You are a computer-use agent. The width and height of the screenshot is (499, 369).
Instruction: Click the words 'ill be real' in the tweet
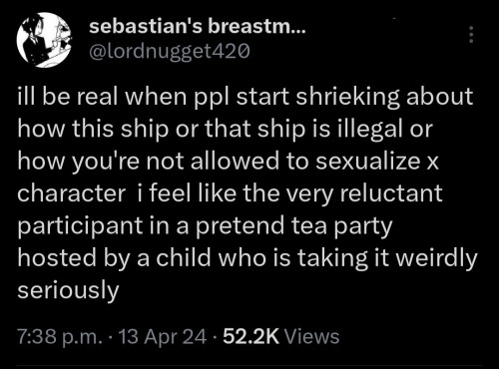[x=68, y=96]
